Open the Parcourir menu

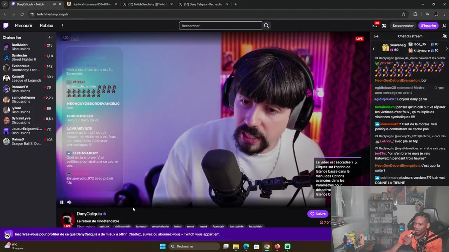pos(24,26)
